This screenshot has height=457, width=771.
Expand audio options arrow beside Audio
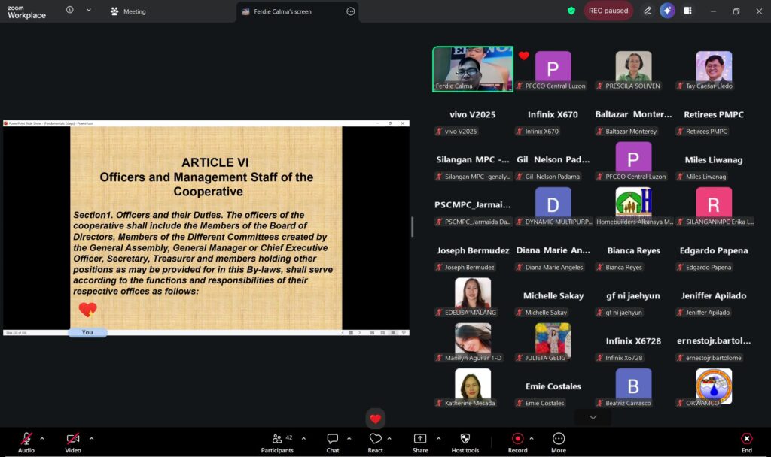[42, 438]
